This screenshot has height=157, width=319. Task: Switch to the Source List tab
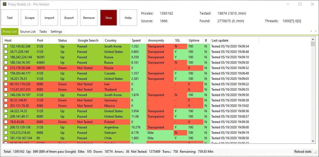(28, 32)
